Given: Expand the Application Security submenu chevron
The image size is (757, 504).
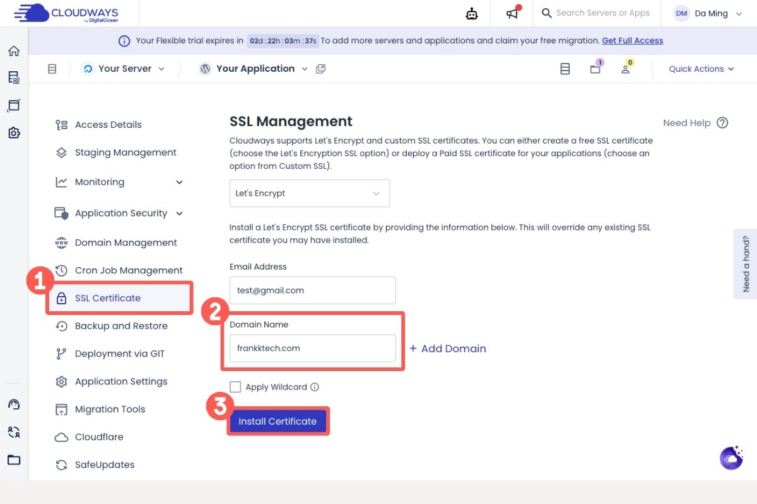Looking at the screenshot, I should tap(179, 214).
